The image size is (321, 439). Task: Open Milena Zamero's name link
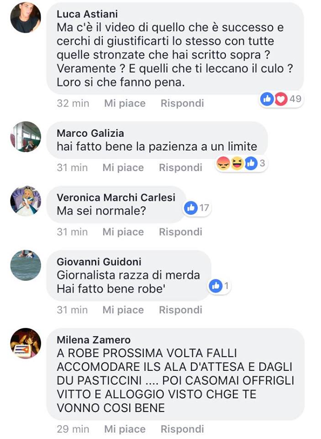(94, 340)
